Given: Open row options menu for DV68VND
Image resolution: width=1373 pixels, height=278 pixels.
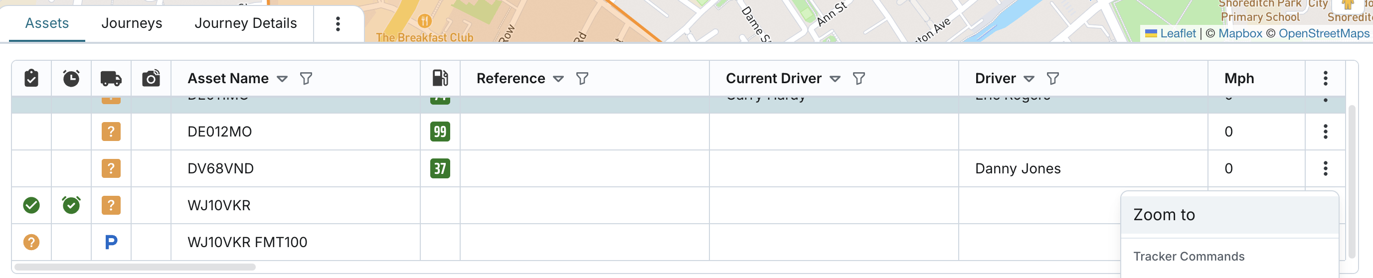Looking at the screenshot, I should (1325, 168).
